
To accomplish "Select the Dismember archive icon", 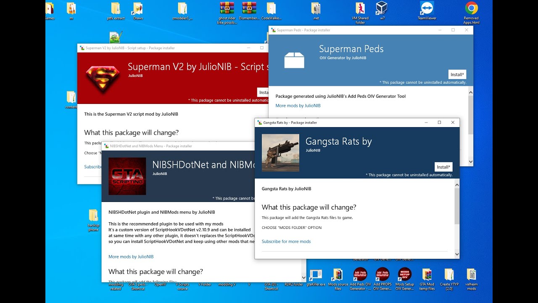I will (249, 11).
